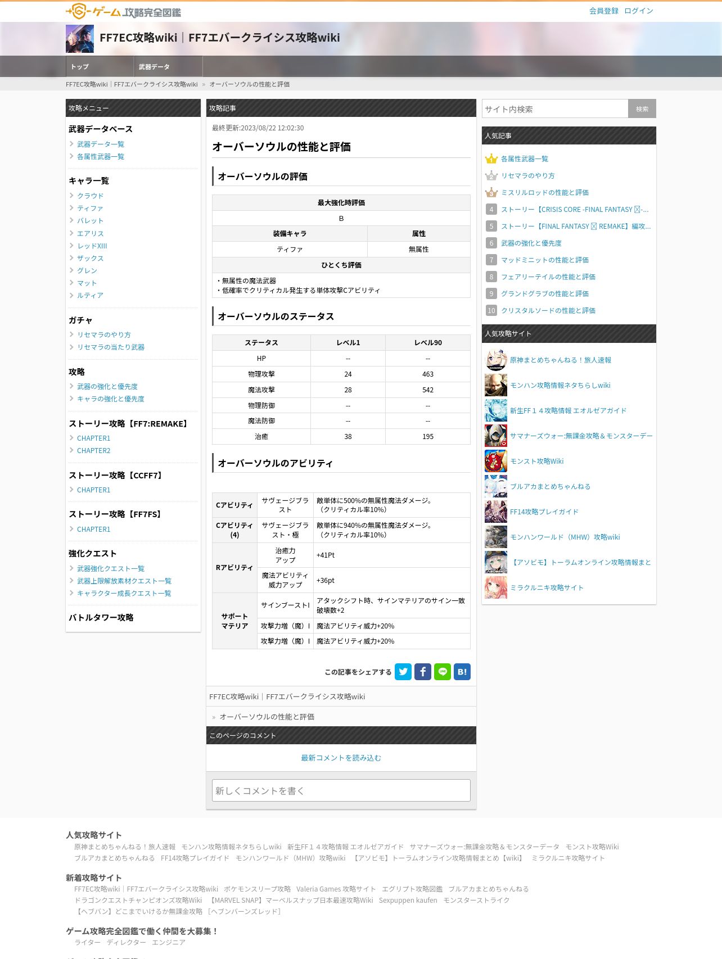Open popular article グランドグラブの性能と評価

pyautogui.click(x=545, y=293)
